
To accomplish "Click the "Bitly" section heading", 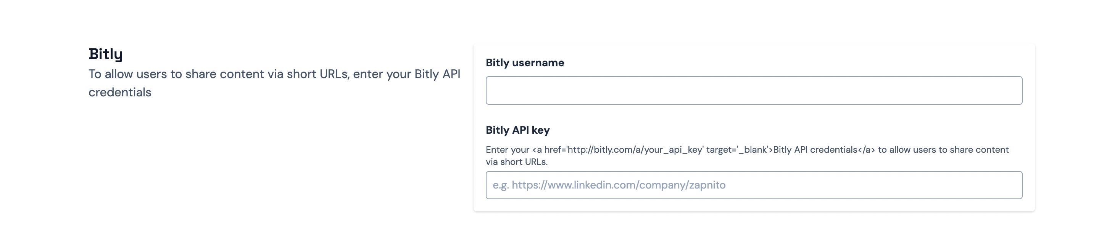I will [105, 54].
